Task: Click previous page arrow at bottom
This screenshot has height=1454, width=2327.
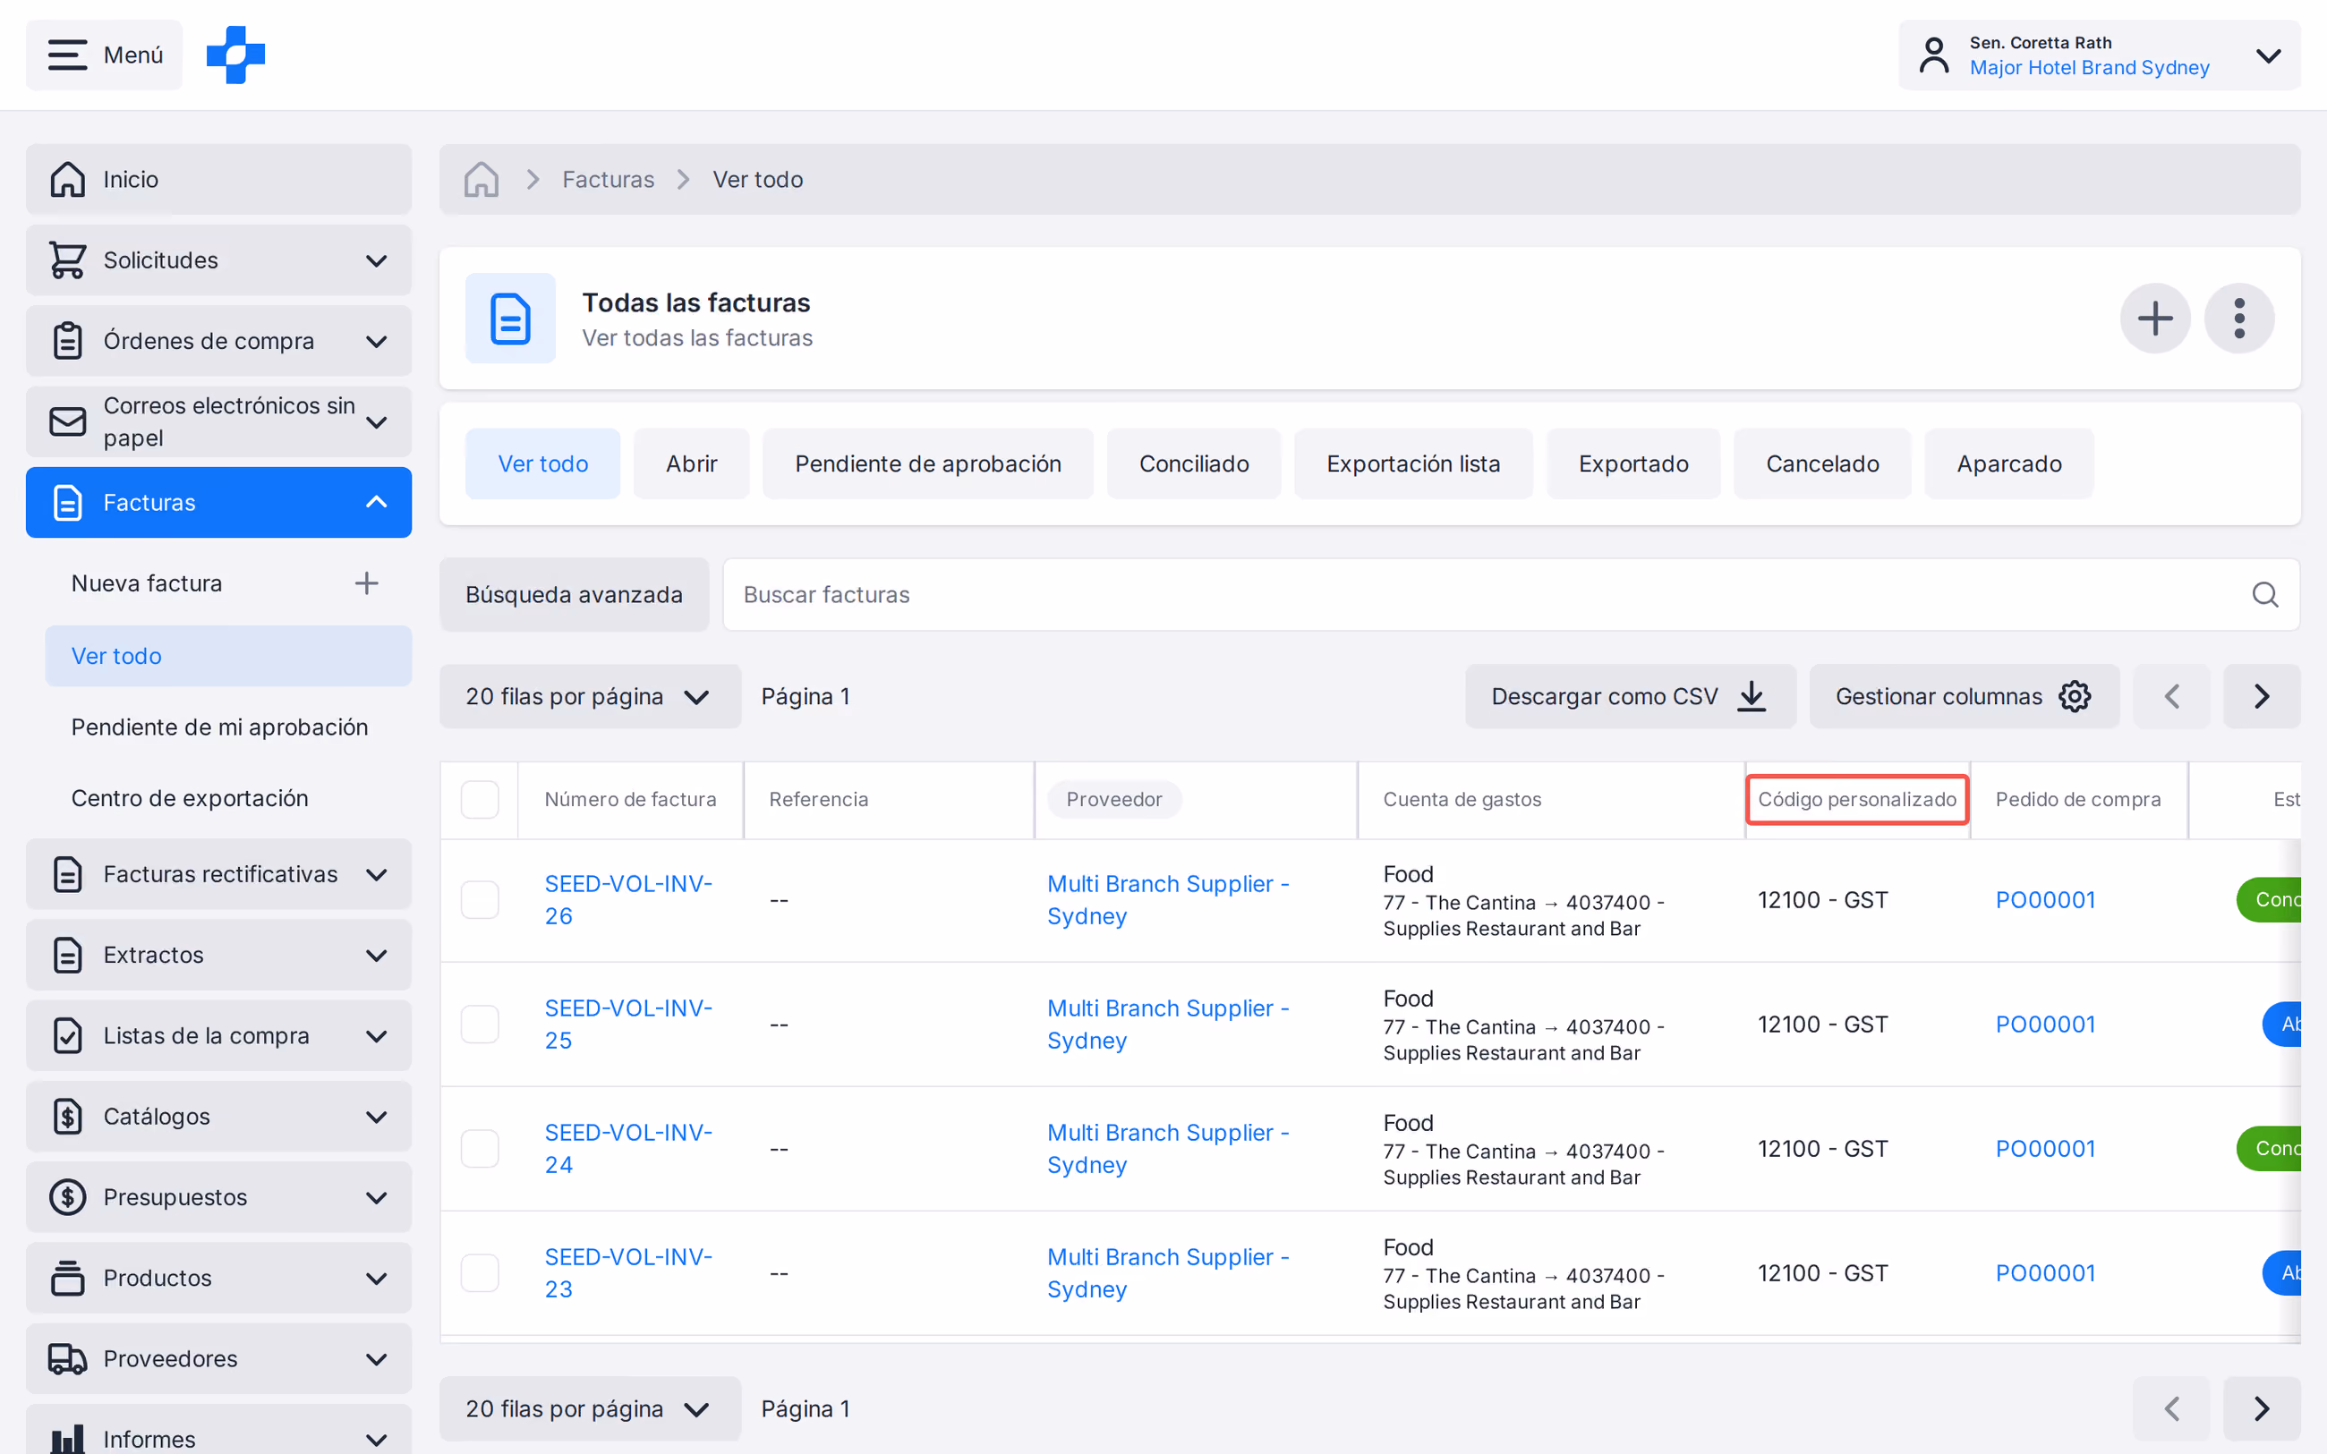Action: pos(2171,1408)
